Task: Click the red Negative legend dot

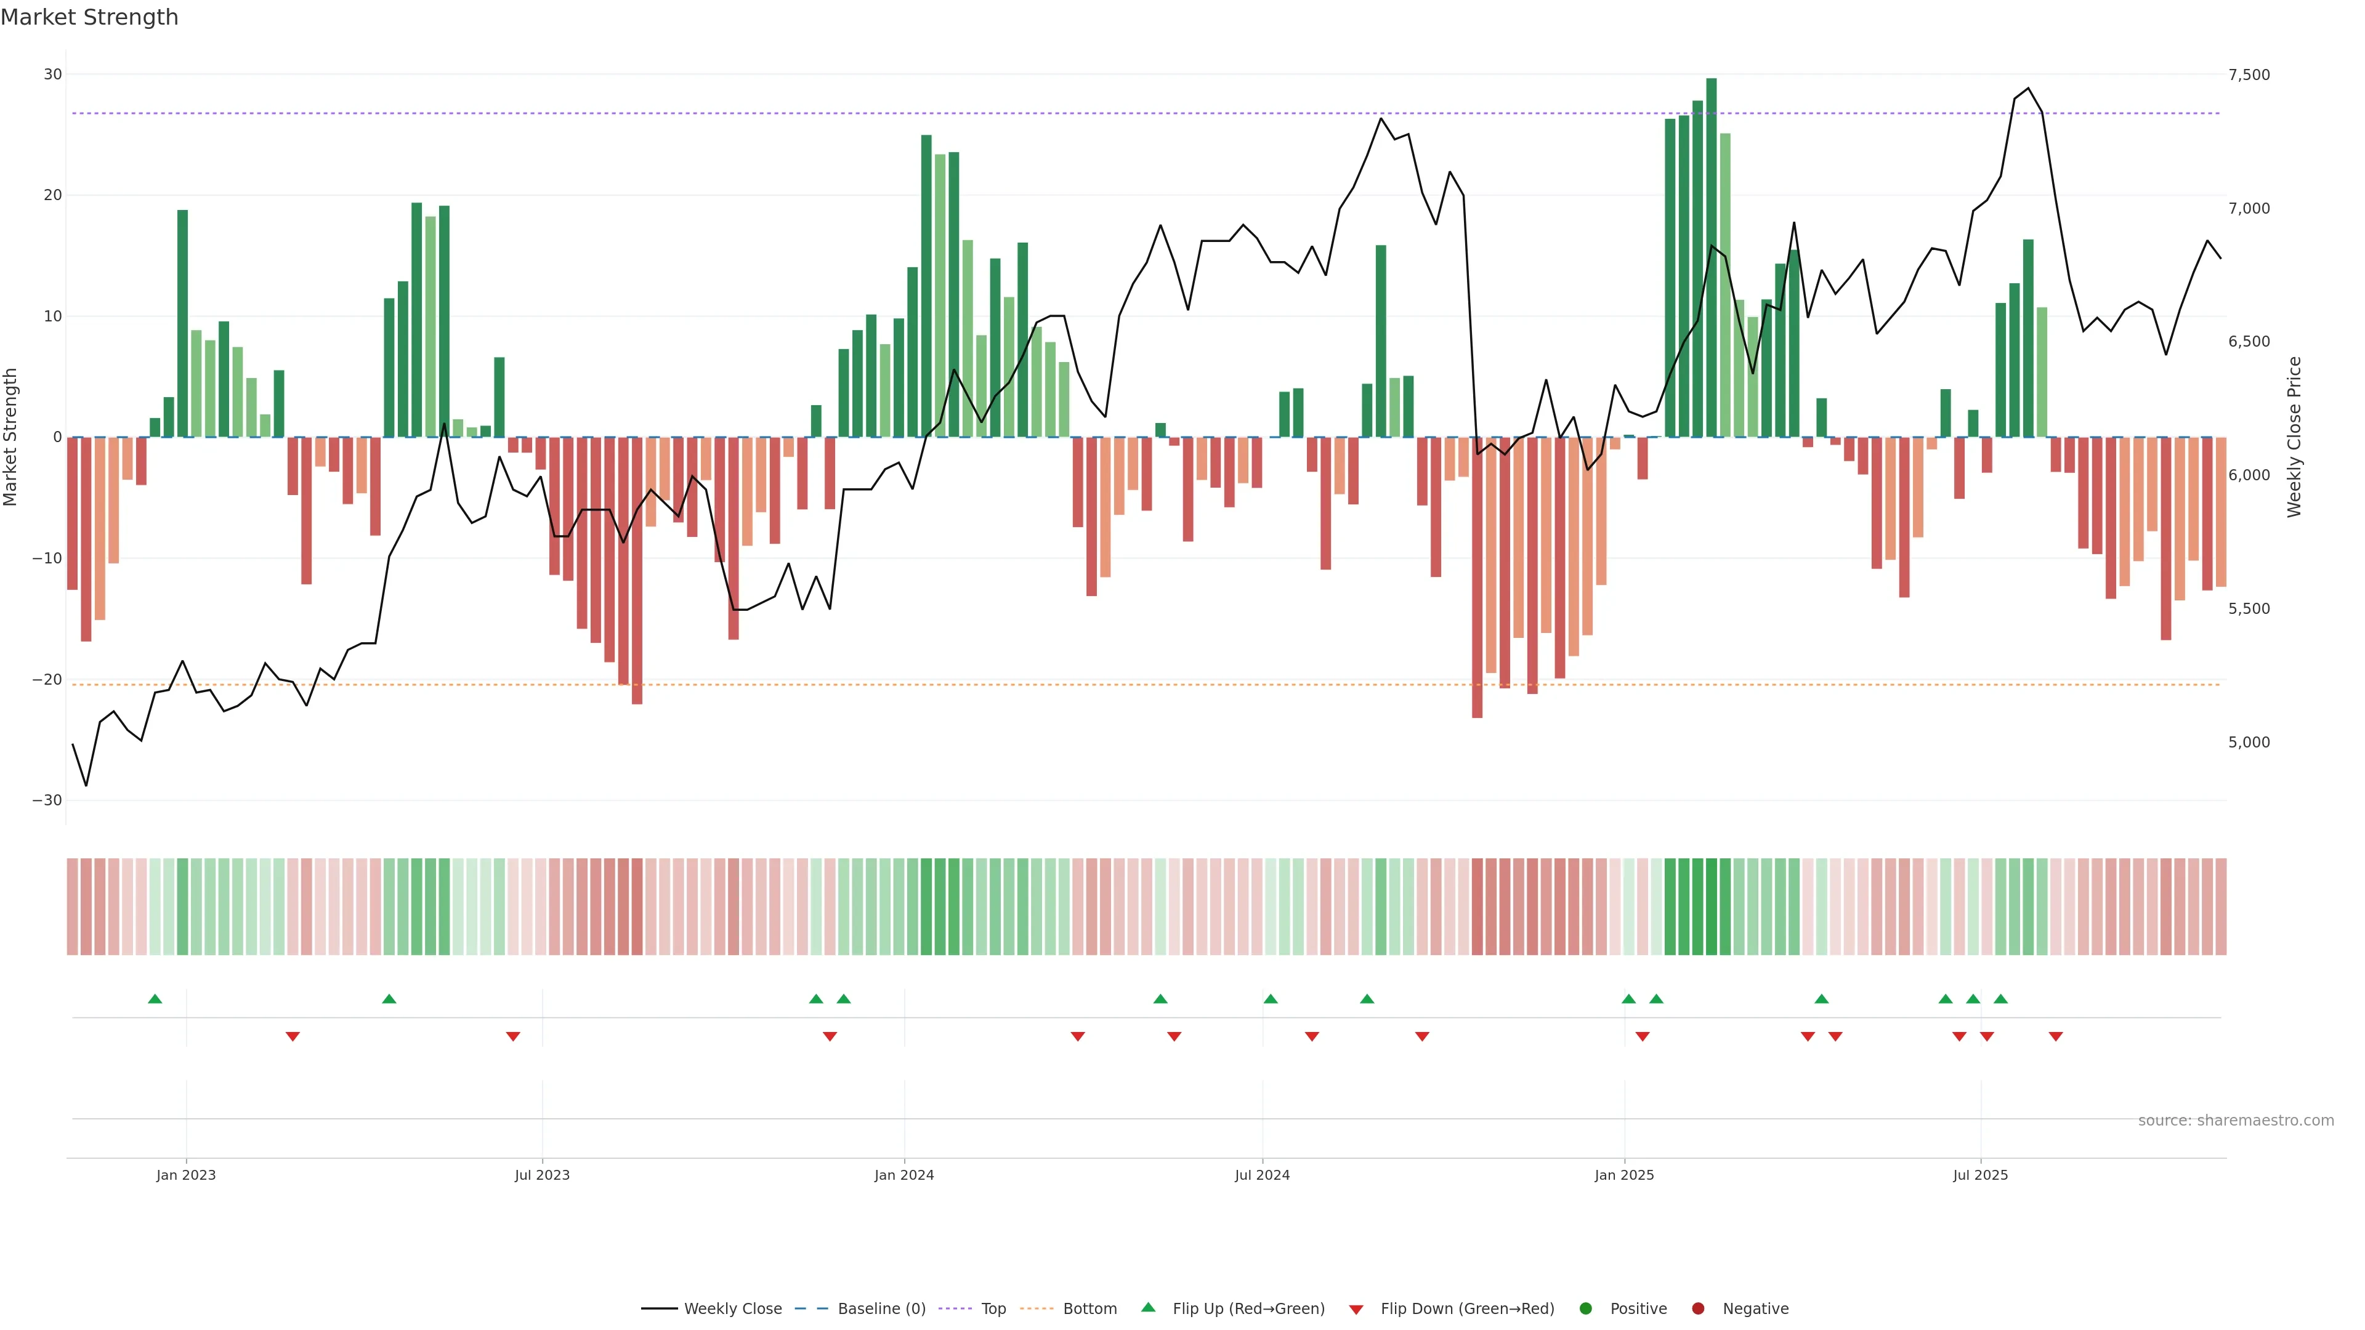Action: point(1697,1308)
